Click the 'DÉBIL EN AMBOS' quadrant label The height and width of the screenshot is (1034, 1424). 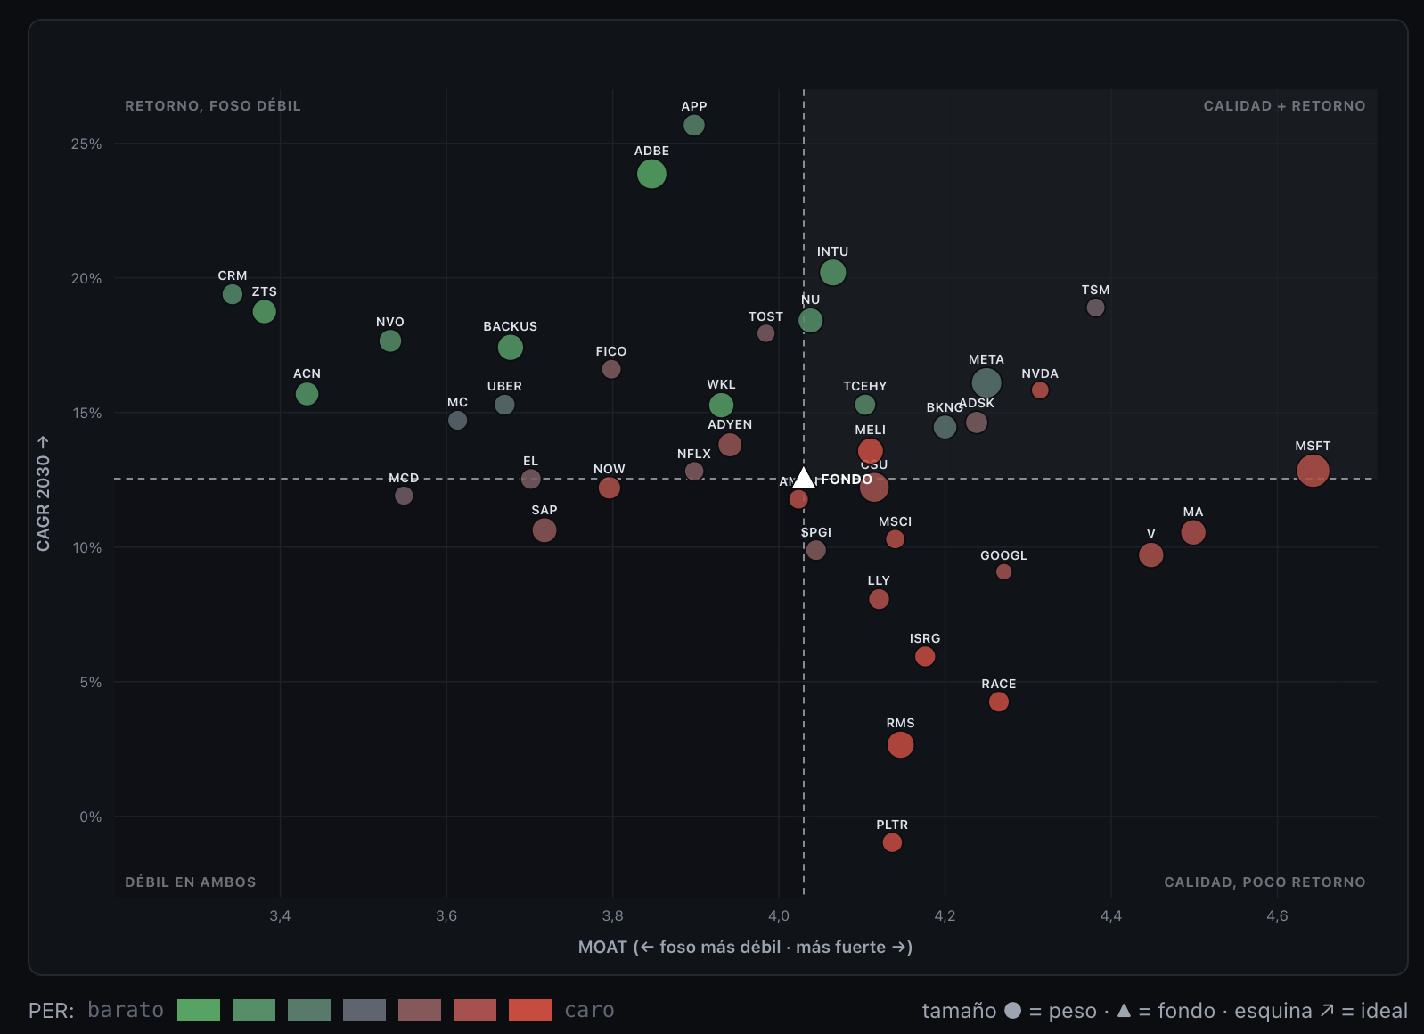(191, 882)
